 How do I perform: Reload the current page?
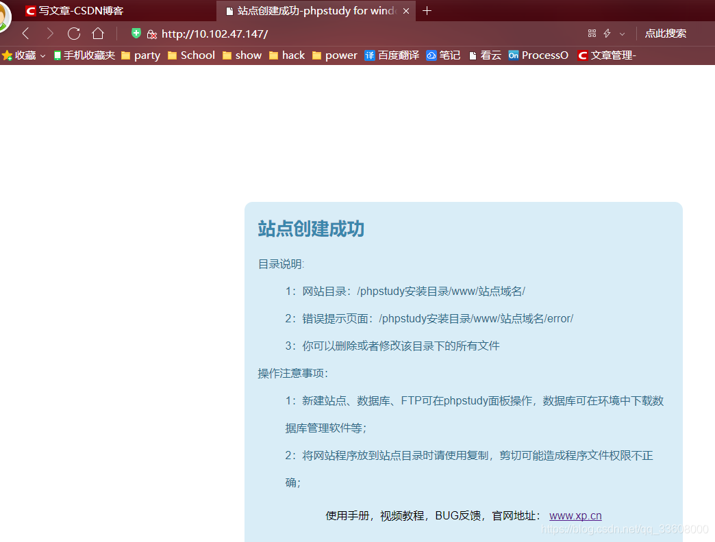click(74, 34)
